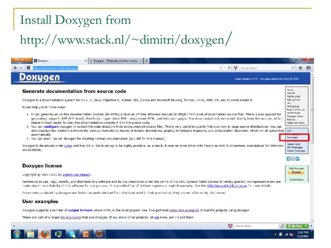Screen dimensions: 331x248
Task: Open dropdown arrow beside McAfee button
Action: pyautogui.click(x=311, y=226)
